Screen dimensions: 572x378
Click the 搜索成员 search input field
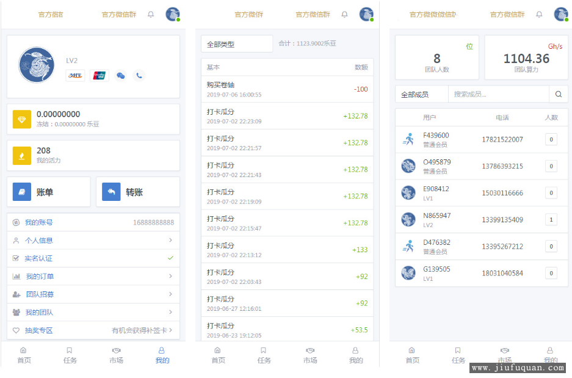point(499,94)
